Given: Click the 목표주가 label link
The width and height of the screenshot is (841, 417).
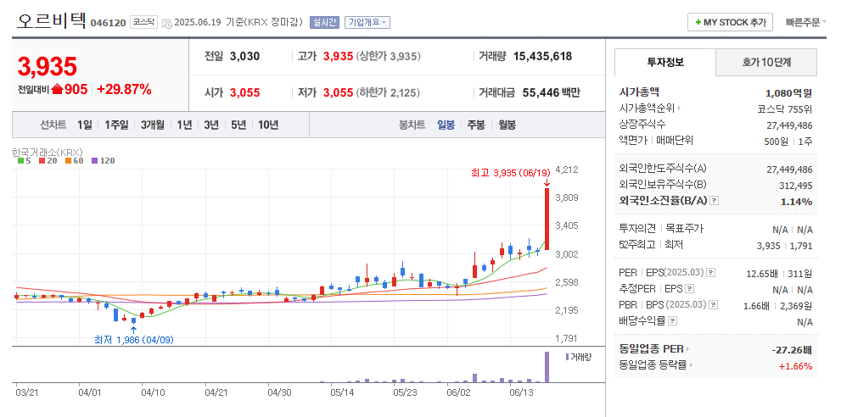Looking at the screenshot, I should click(x=684, y=229).
